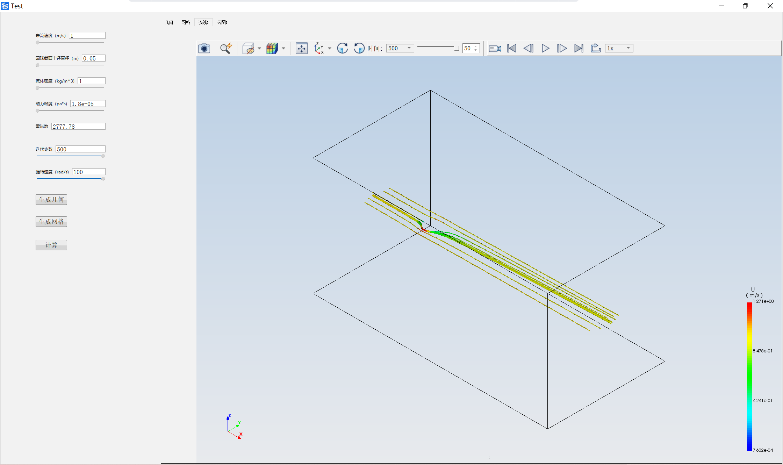Click the 动力粘度 slider handle
The height and width of the screenshot is (465, 783).
37,110
